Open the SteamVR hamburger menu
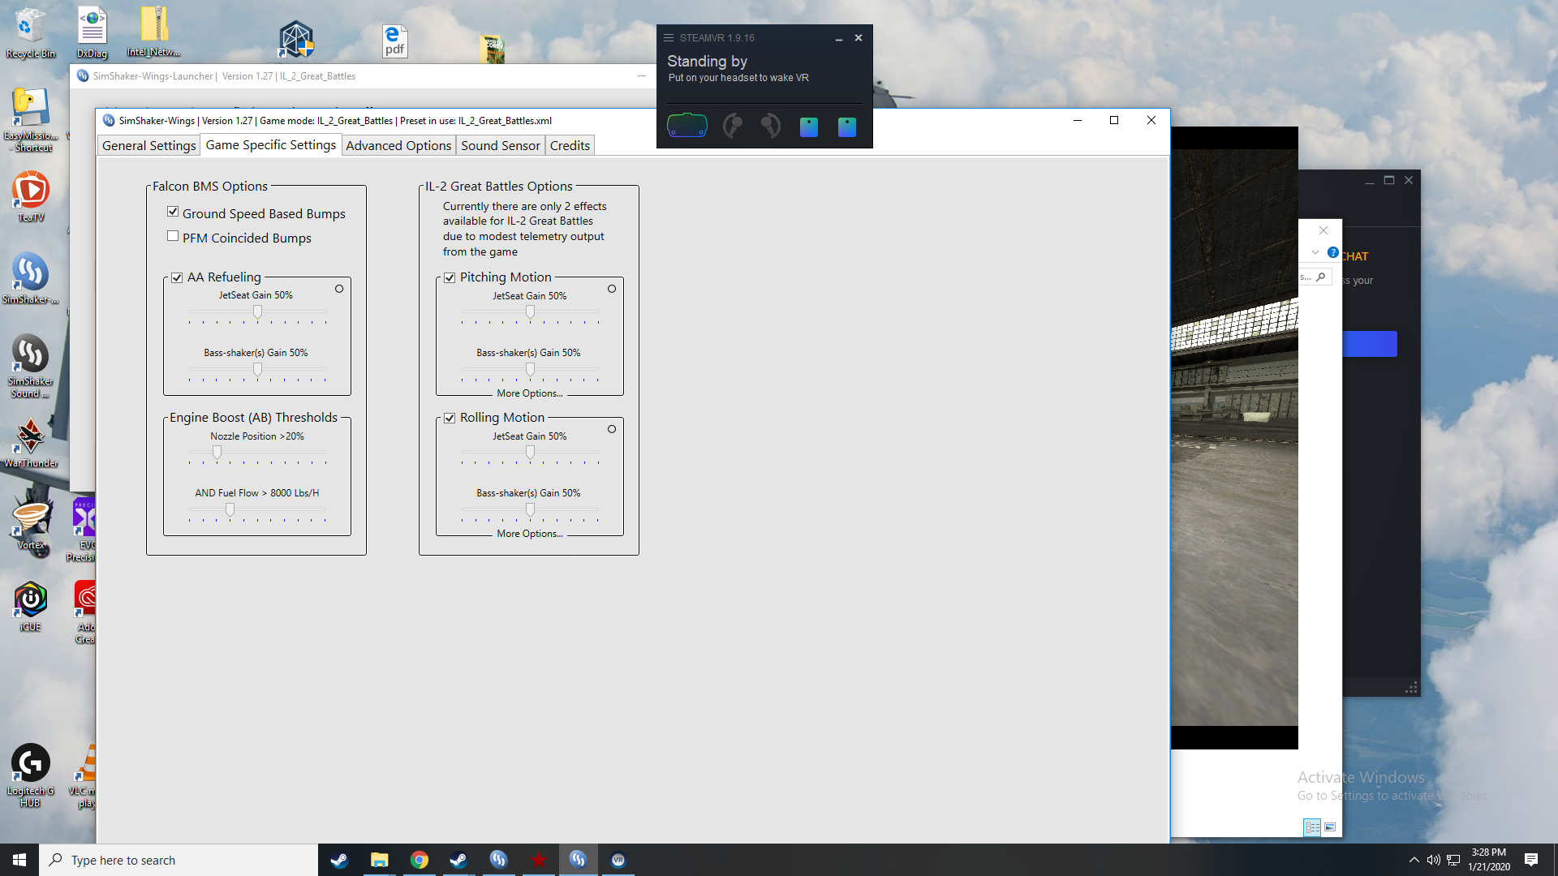The width and height of the screenshot is (1558, 876). [x=669, y=38]
